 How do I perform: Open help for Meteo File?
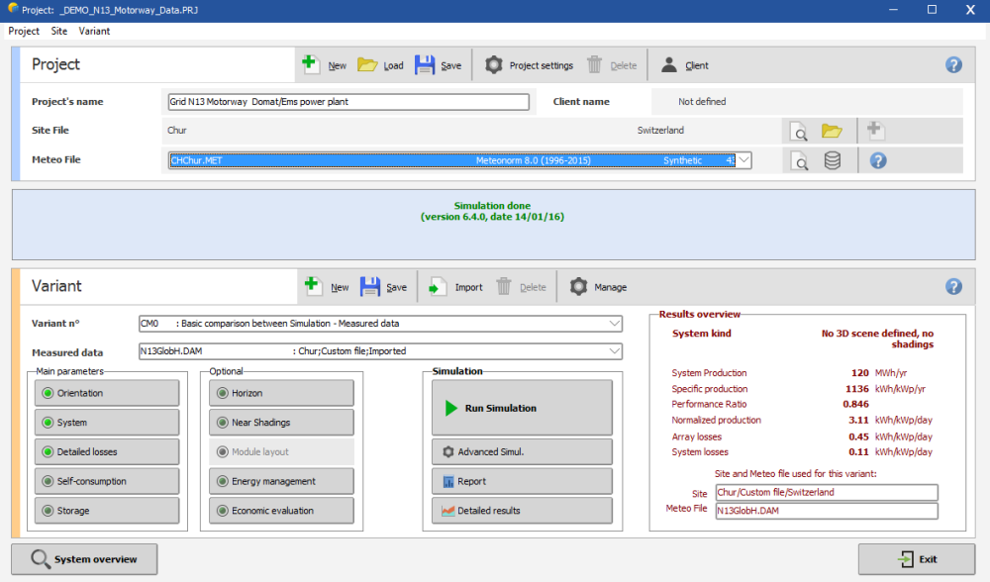877,160
